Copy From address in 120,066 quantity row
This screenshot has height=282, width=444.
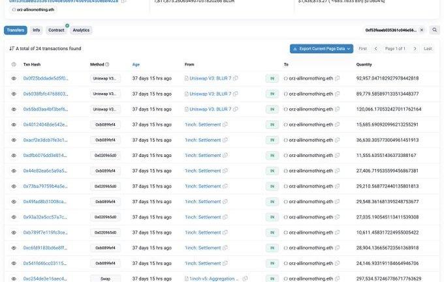pos(236,109)
